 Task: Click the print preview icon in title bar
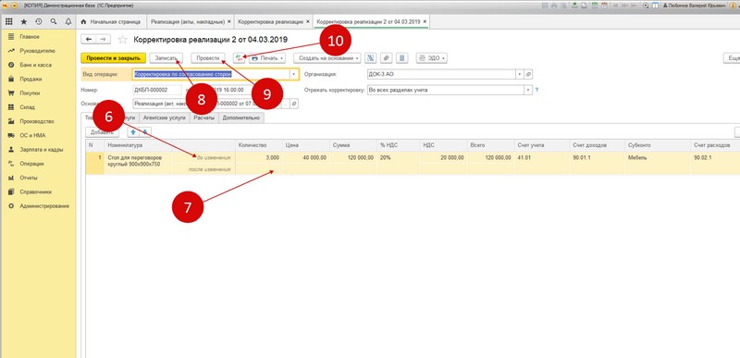pyautogui.click(x=562, y=6)
